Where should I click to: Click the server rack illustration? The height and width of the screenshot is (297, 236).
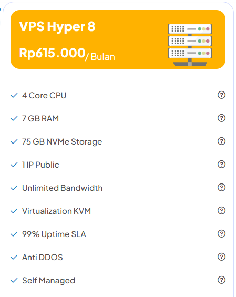[190, 45]
